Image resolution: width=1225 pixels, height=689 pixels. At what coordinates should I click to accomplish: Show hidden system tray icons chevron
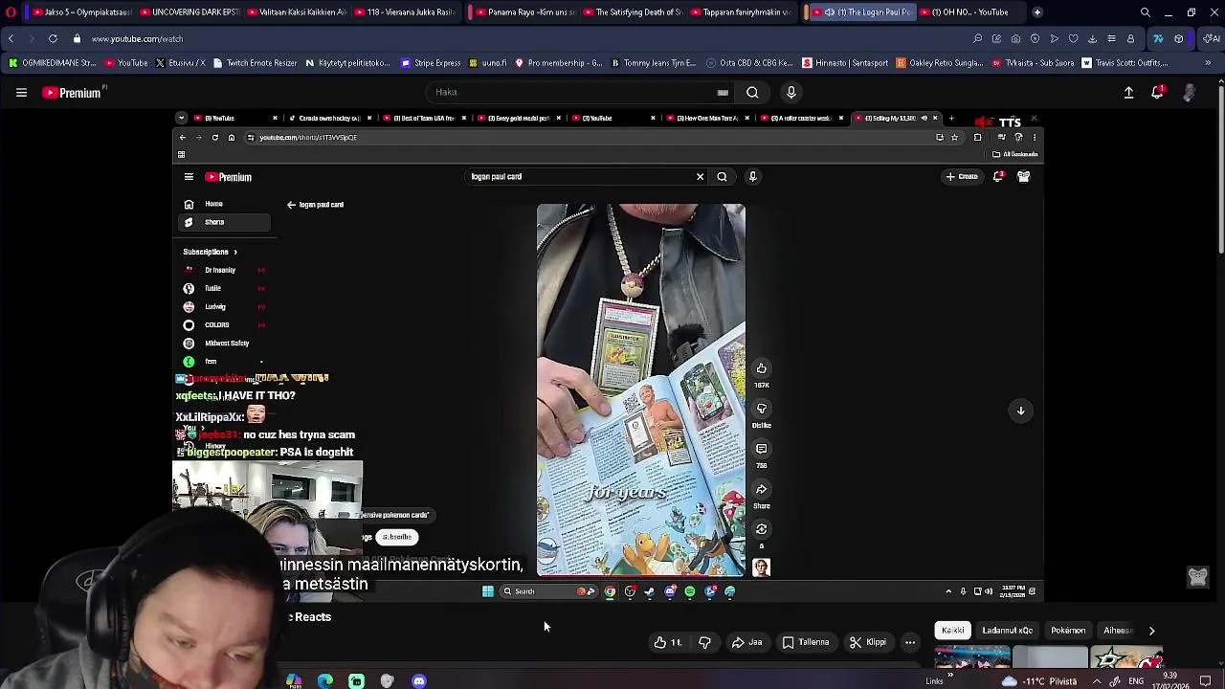click(x=1097, y=681)
